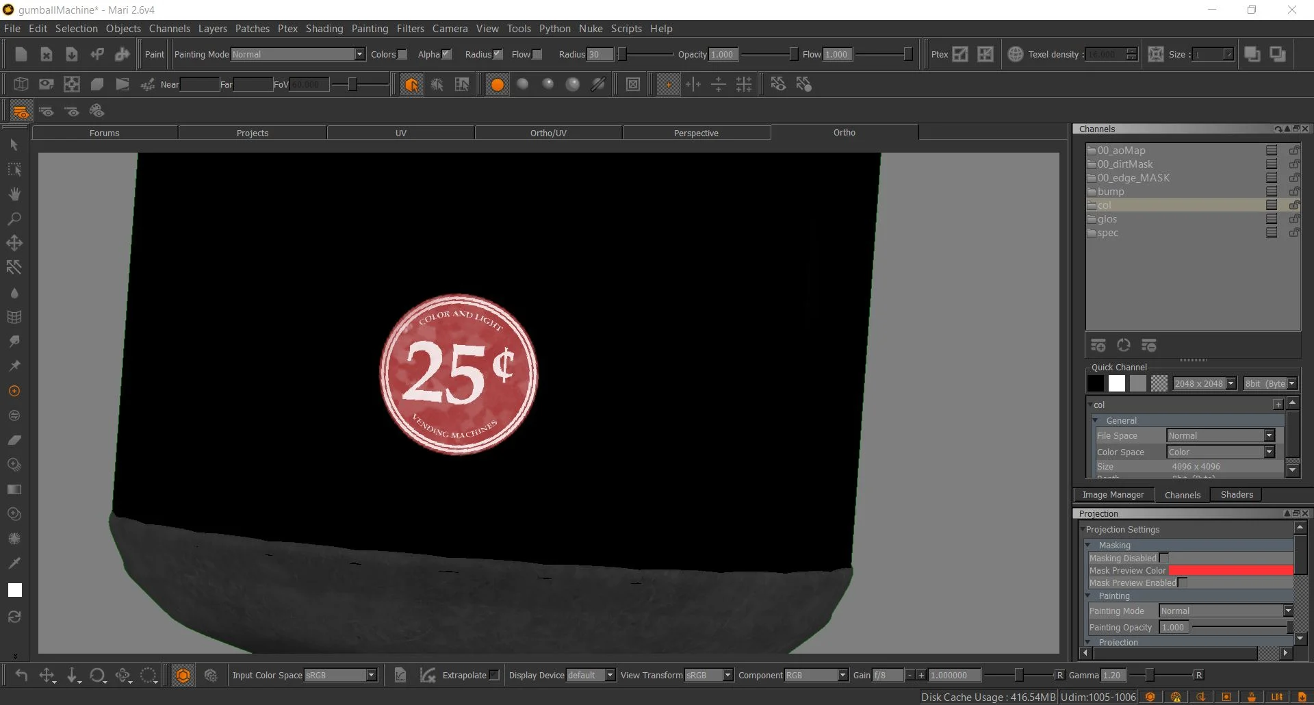This screenshot has width=1314, height=705.
Task: Click the Add Channel icon below channel list
Action: coord(1098,345)
